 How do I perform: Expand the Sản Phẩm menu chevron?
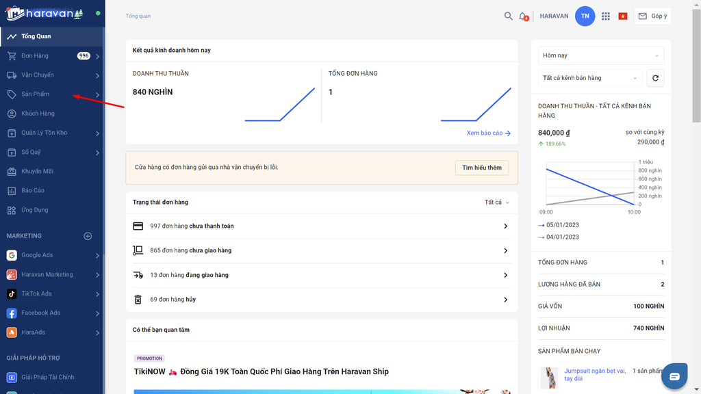click(97, 94)
